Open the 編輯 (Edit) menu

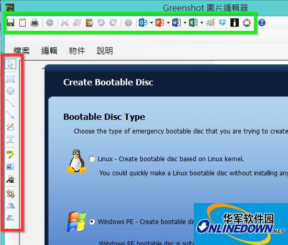tap(49, 50)
